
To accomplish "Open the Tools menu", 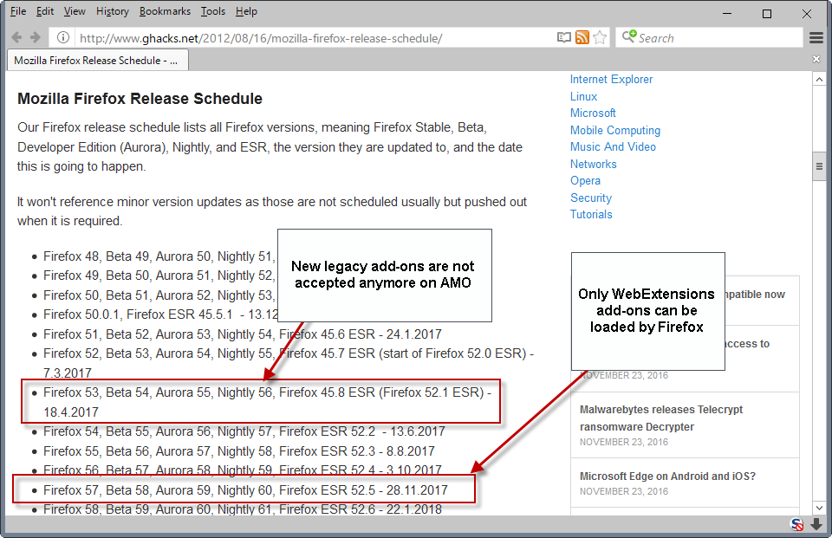I will point(213,11).
